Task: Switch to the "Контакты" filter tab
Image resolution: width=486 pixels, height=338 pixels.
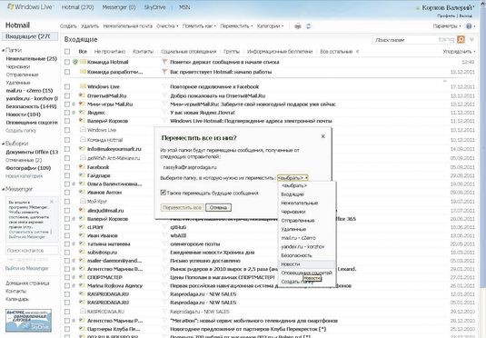Action: (143, 52)
